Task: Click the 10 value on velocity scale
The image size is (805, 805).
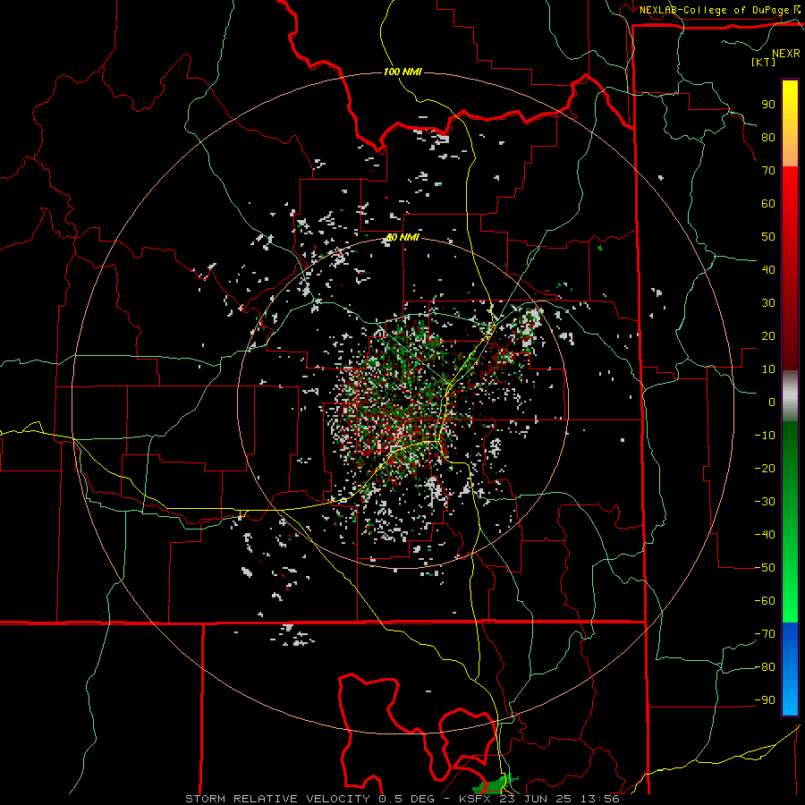Action: (x=768, y=369)
